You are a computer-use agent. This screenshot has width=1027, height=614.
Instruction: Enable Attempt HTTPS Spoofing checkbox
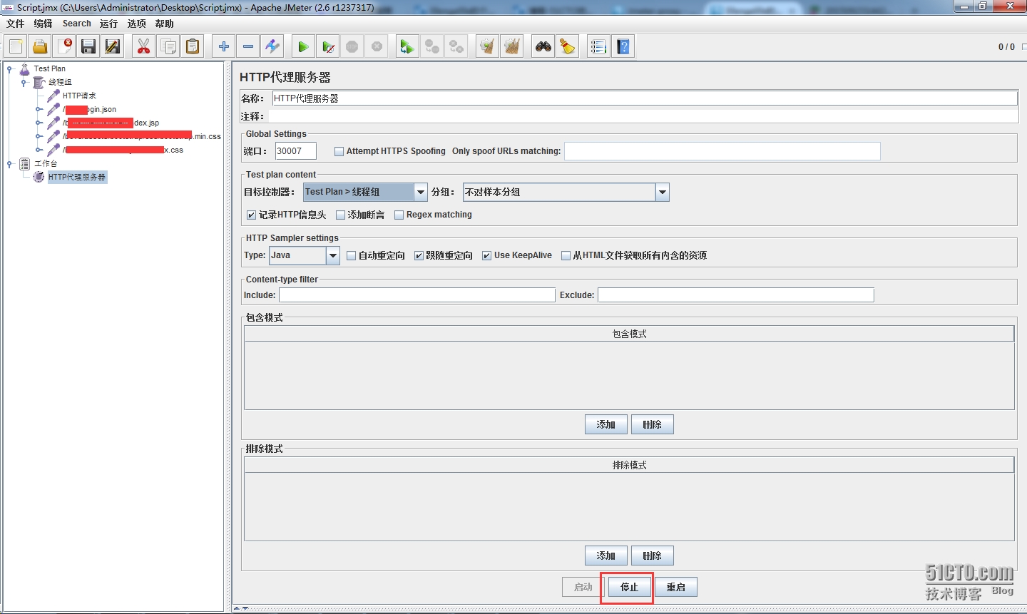tap(339, 151)
